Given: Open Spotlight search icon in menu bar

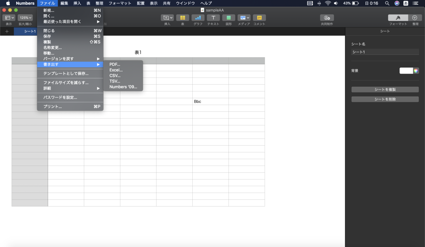Looking at the screenshot, I should [387, 3].
